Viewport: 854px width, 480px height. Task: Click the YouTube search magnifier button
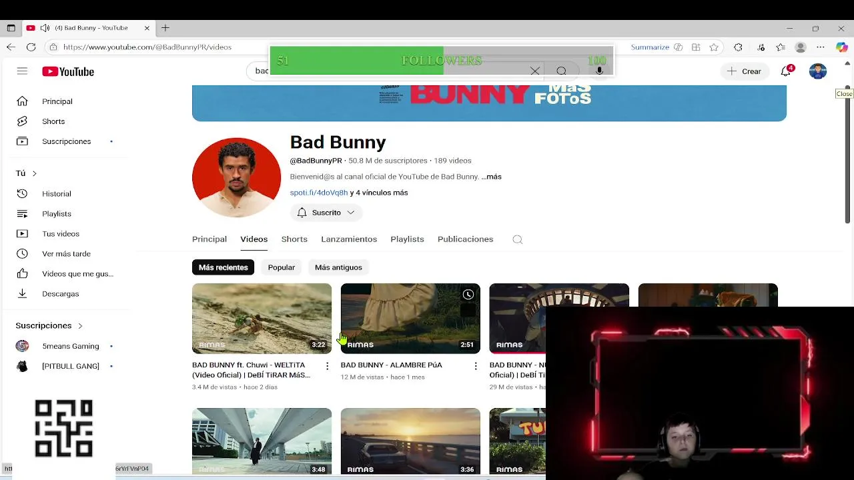pos(561,71)
